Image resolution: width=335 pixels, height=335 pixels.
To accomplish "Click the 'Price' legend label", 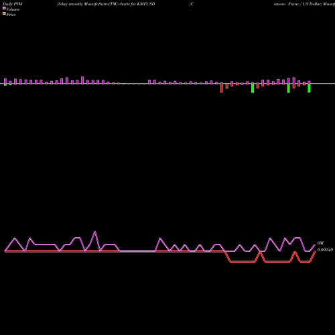I will [x=11, y=15].
